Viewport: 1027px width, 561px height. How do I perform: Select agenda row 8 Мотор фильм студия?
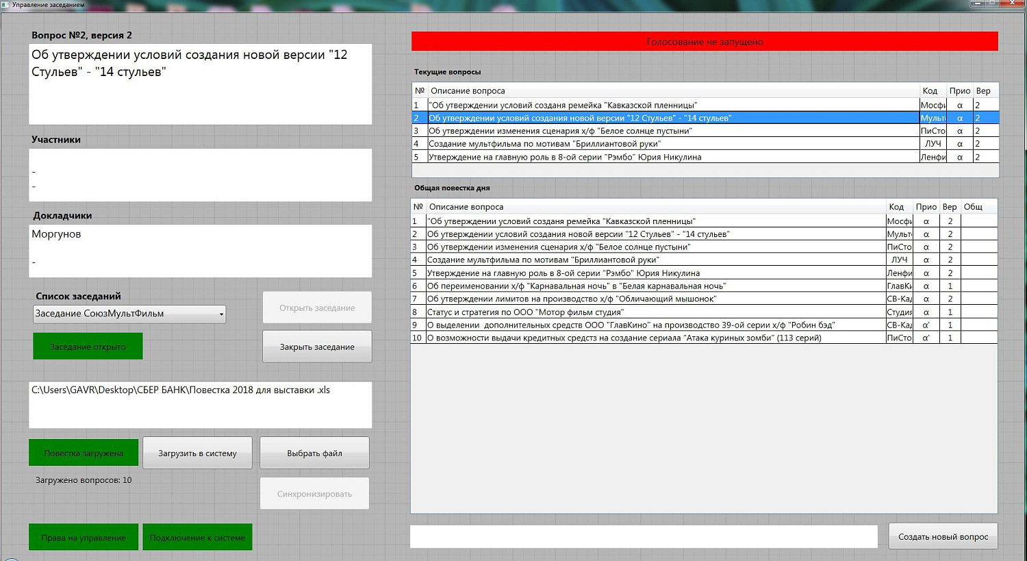[525, 312]
